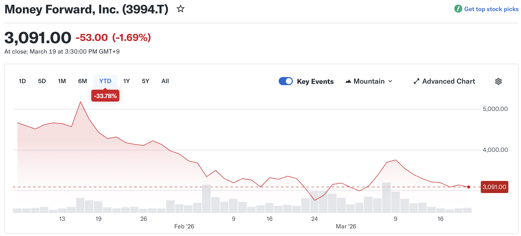The width and height of the screenshot is (521, 236).
Task: Toggle the Key Events switch
Action: 286,81
